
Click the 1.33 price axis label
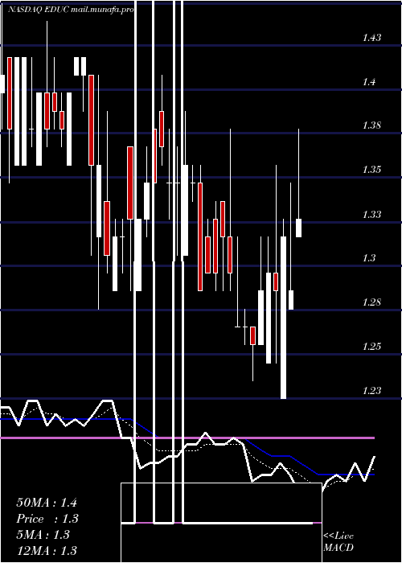click(x=371, y=215)
